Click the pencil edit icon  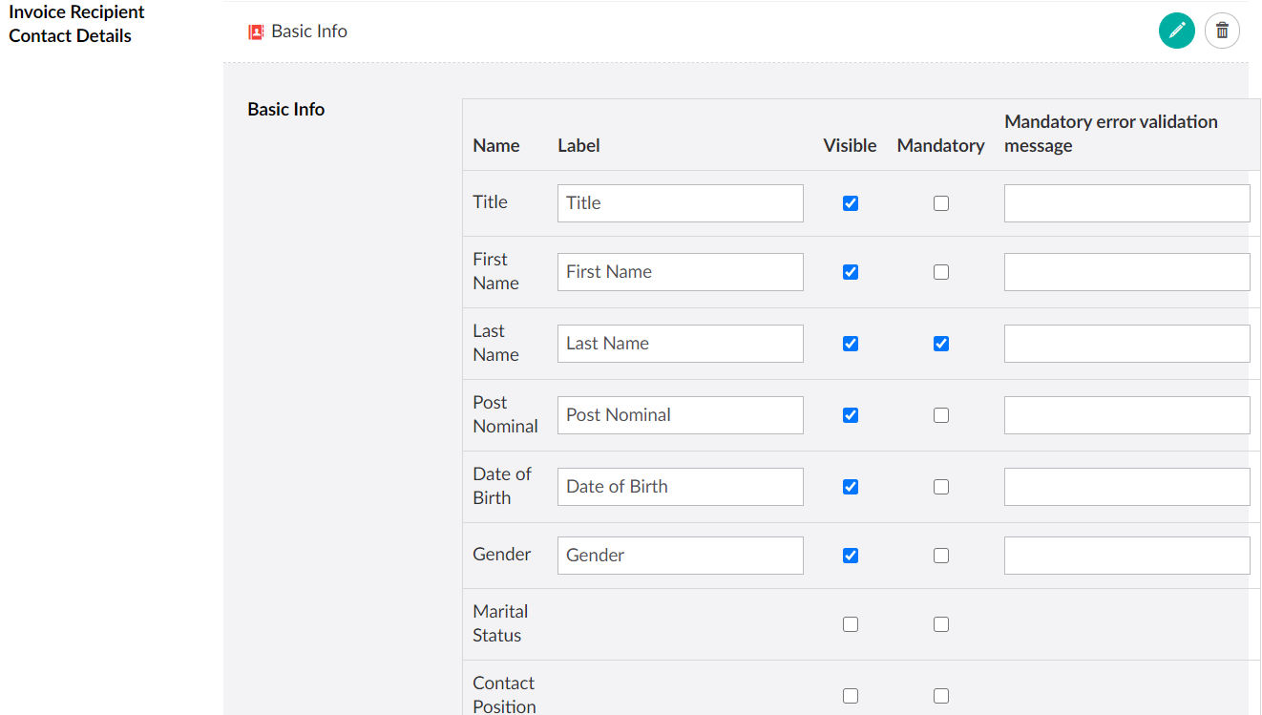1177,31
